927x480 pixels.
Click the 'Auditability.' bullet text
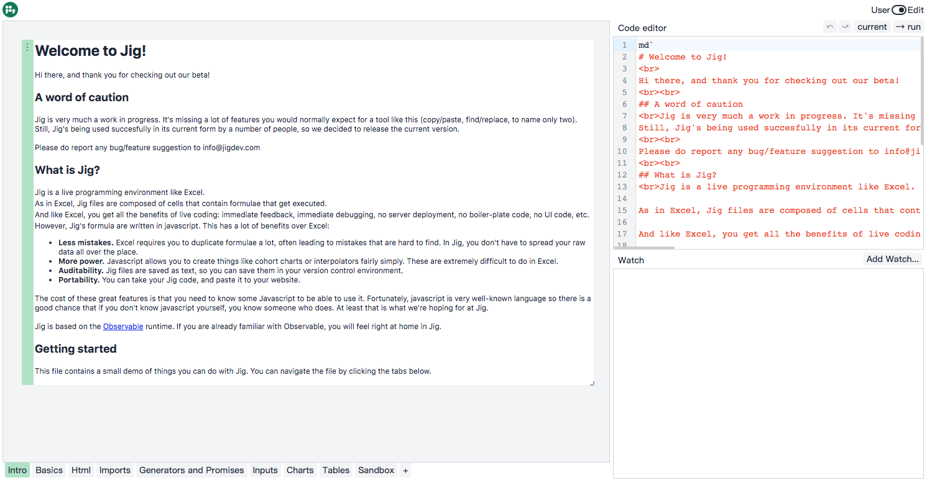coord(81,271)
